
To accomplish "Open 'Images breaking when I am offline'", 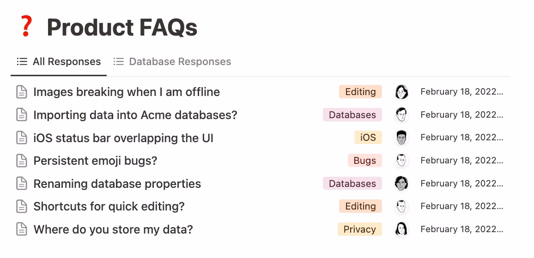I will pos(127,92).
